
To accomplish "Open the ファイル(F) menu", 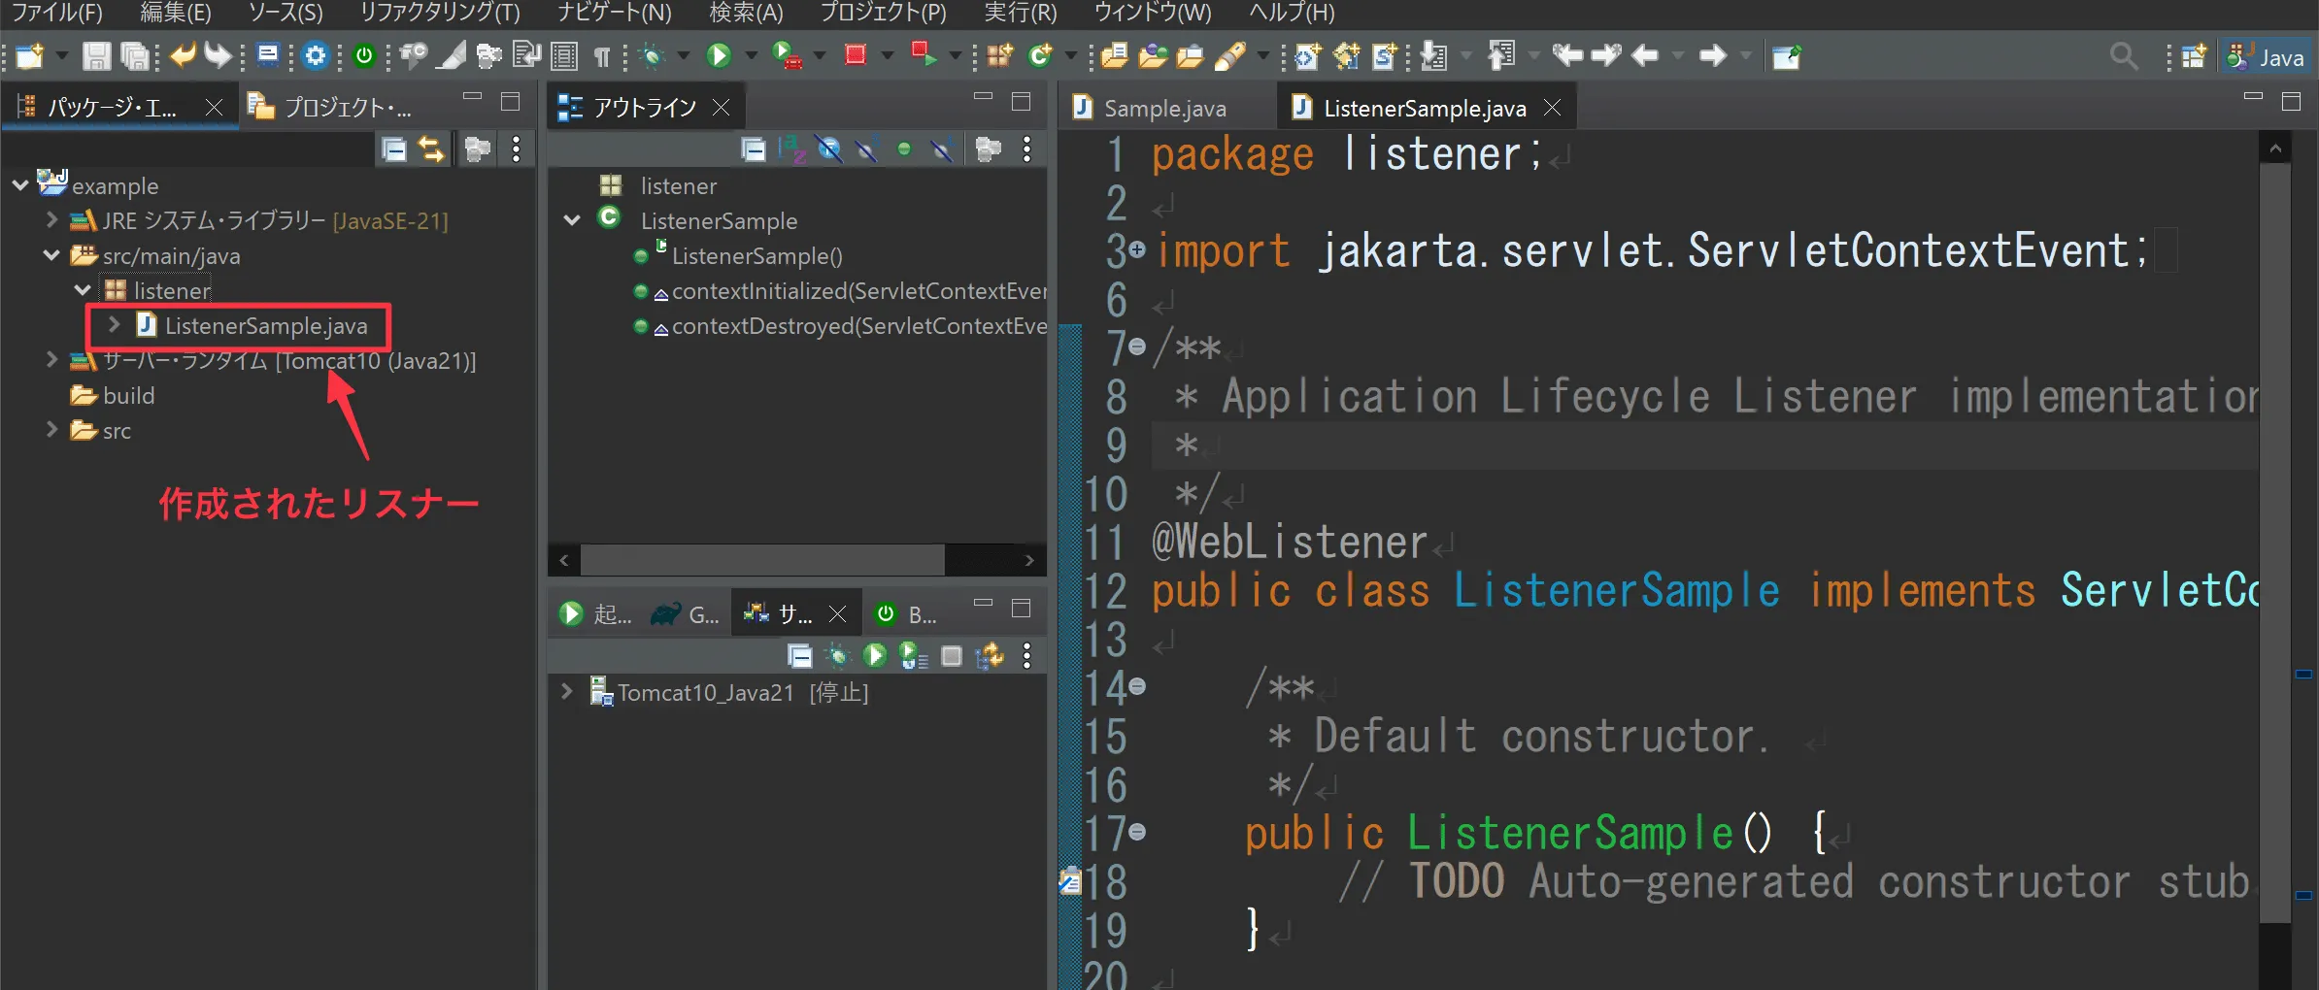I will click(x=56, y=13).
